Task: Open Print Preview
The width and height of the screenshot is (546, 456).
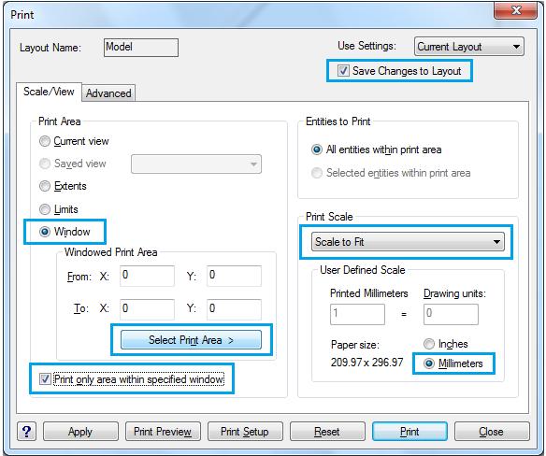Action: coord(163,432)
